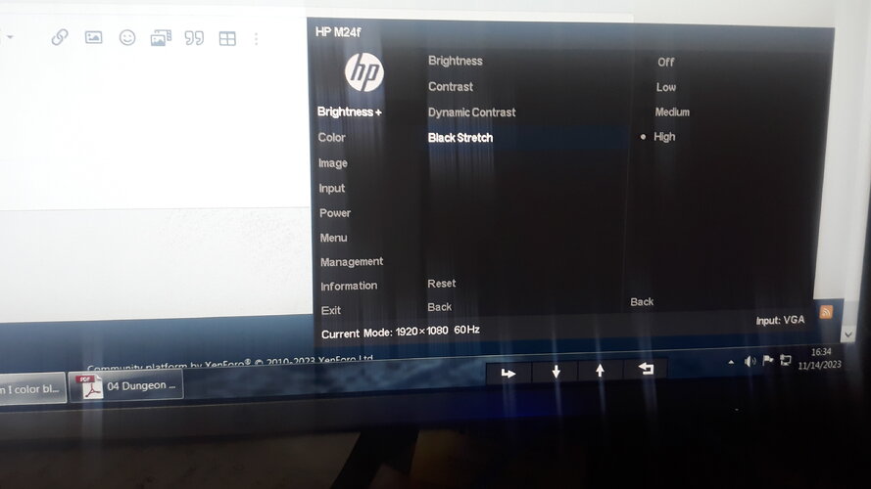Open the Input menu in the OSD
Screen dimensions: 871x489
tap(331, 188)
